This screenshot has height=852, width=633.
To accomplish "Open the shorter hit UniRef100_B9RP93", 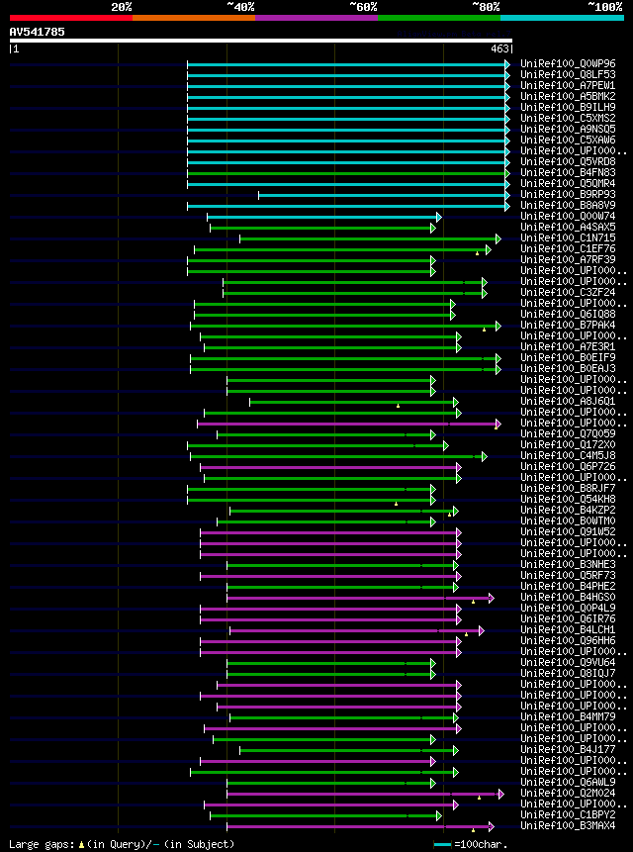I will coord(568,195).
